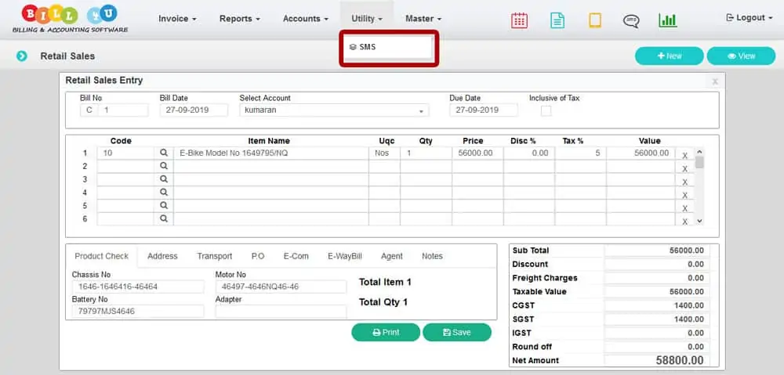Switch to the P.O tab
This screenshot has width=784, height=375.
(258, 256)
